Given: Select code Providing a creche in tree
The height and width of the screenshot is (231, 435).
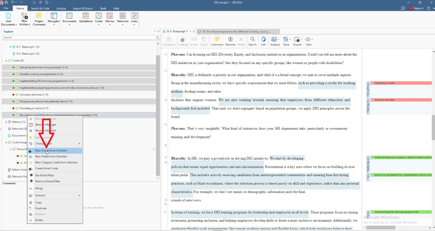Looking at the screenshot, I should coord(34,108).
